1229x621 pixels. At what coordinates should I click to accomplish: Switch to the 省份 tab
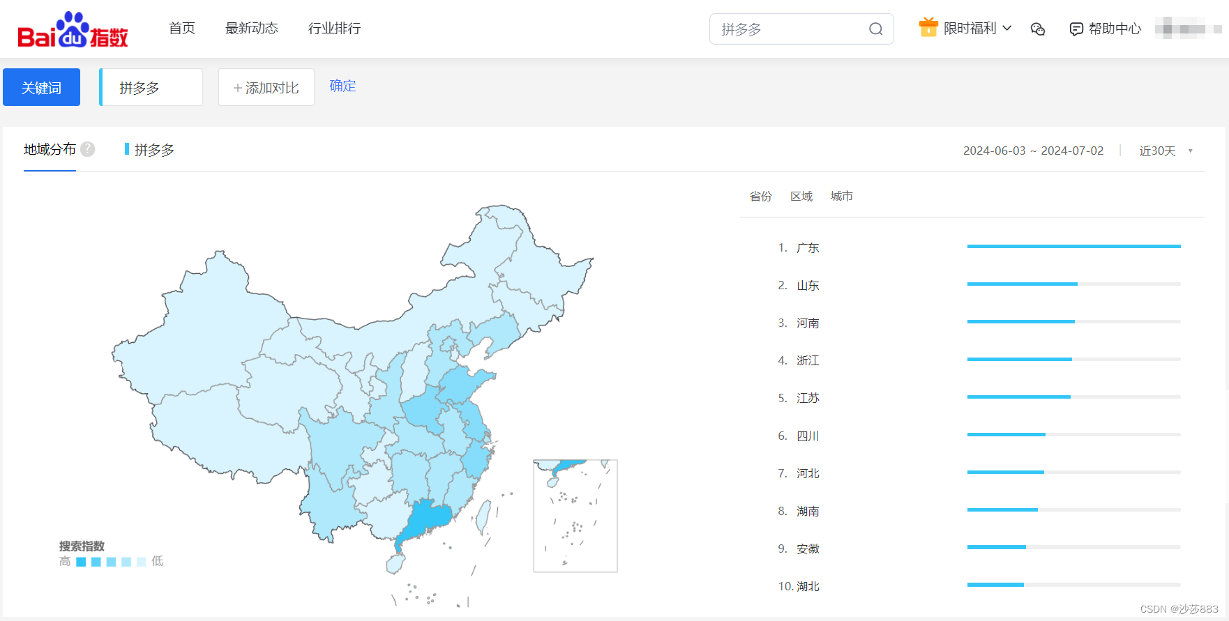761,197
